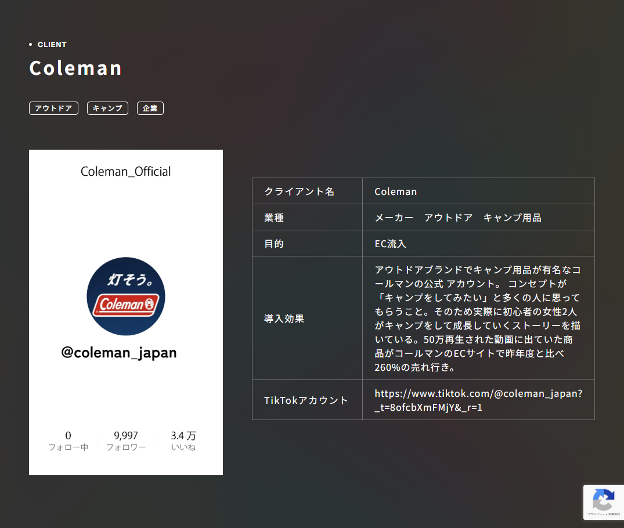This screenshot has height=528, width=624.
Task: Click the 9,997 フォロワー count
Action: pyautogui.click(x=126, y=441)
